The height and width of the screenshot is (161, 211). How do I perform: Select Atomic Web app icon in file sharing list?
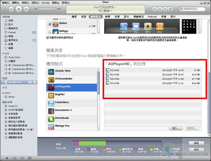point(51,72)
